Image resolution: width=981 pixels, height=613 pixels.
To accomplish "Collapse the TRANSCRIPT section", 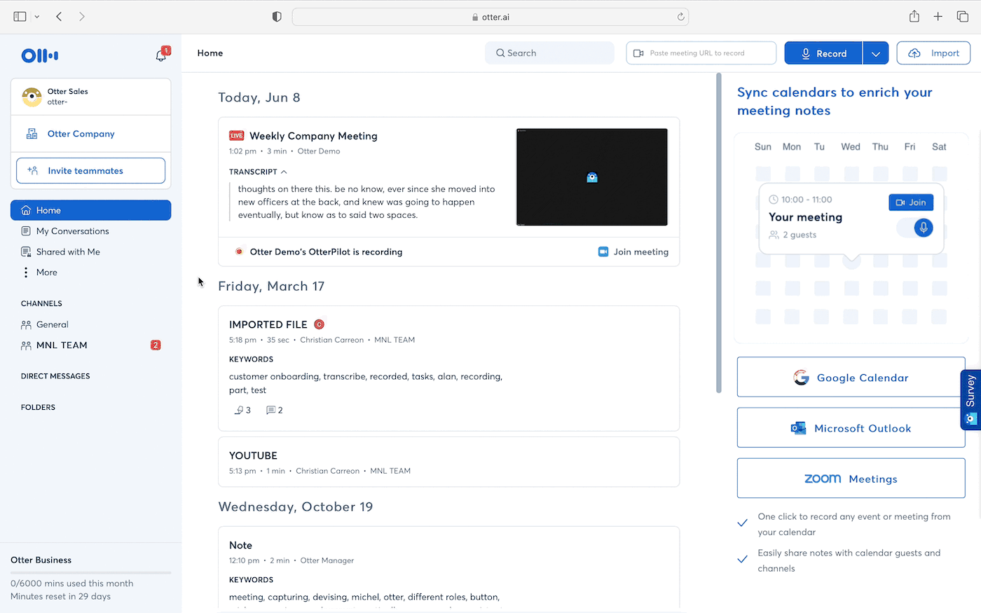I will point(284,172).
